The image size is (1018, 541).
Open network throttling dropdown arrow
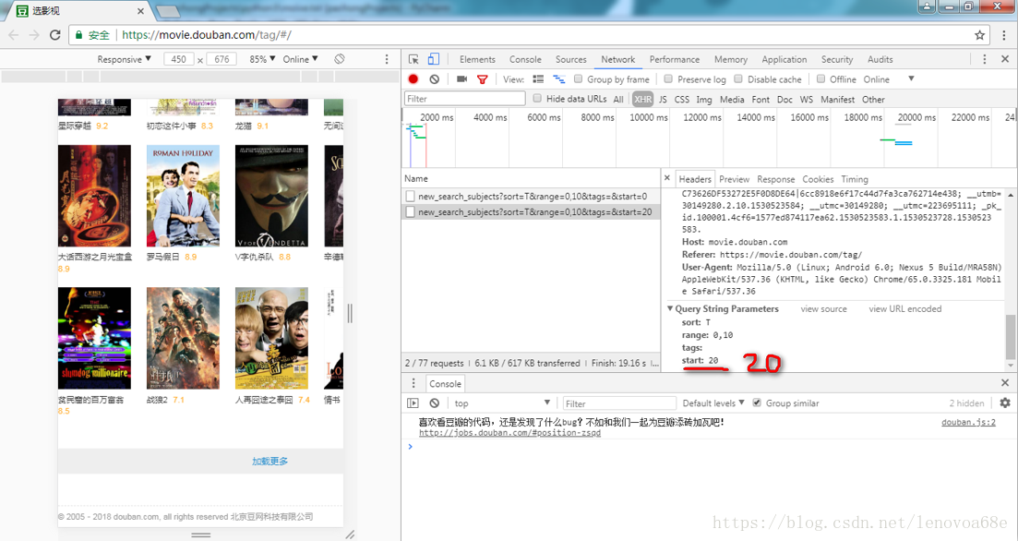coord(911,78)
